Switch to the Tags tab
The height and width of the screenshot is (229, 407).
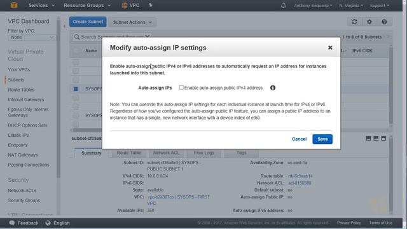click(242, 153)
